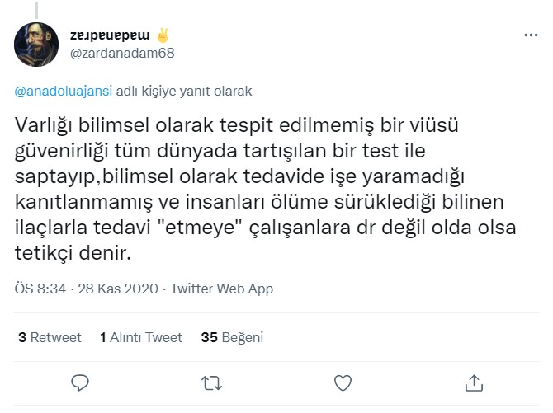Open the user's profile avatar picture
Screen dimensions: 553x413
point(37,45)
